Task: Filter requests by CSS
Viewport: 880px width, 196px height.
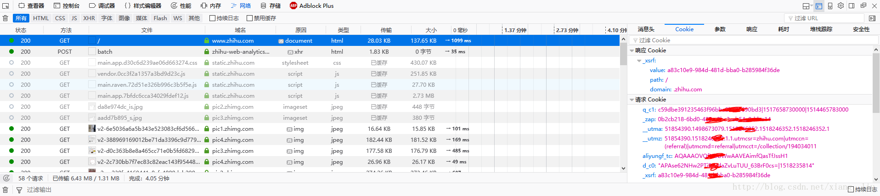Action: [x=60, y=18]
